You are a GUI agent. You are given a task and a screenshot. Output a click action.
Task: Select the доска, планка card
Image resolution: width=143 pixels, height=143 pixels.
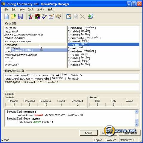35,38
